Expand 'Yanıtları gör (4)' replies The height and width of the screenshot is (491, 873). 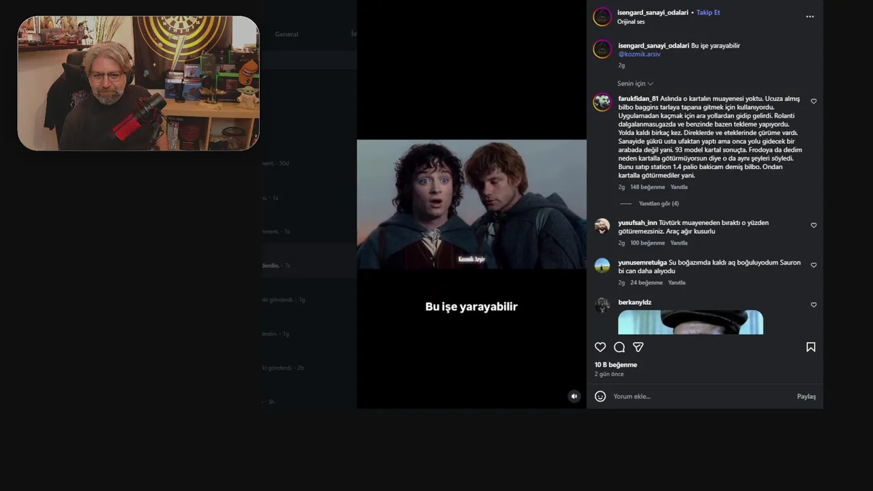pos(659,203)
